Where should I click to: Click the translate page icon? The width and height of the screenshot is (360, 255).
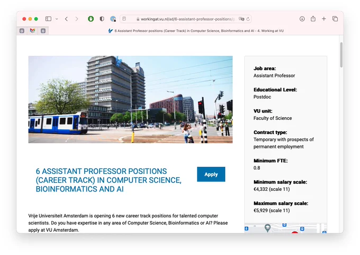[241, 19]
